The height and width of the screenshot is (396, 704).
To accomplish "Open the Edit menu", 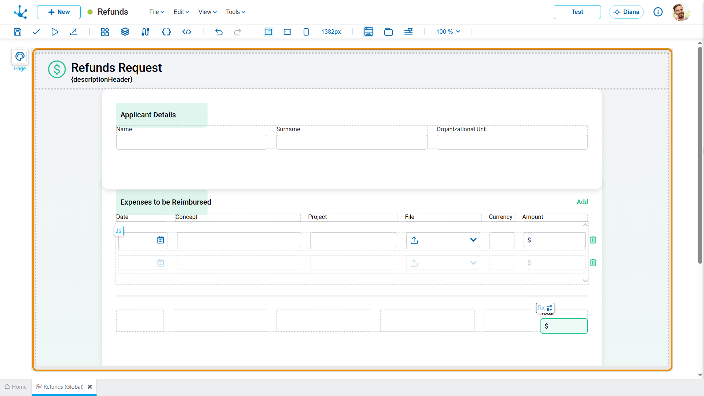I will 181,12.
